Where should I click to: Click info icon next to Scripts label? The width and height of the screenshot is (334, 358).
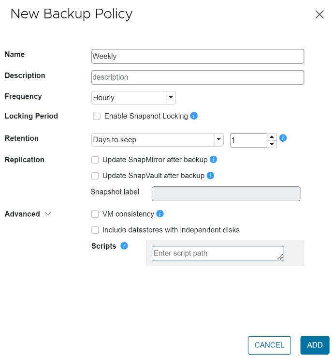click(124, 246)
